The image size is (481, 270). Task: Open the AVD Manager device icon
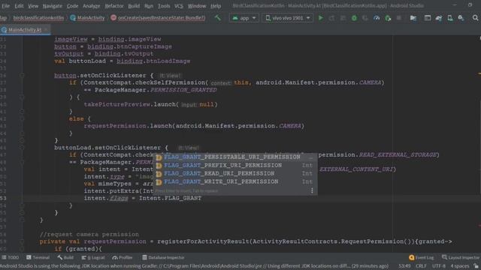[449, 18]
